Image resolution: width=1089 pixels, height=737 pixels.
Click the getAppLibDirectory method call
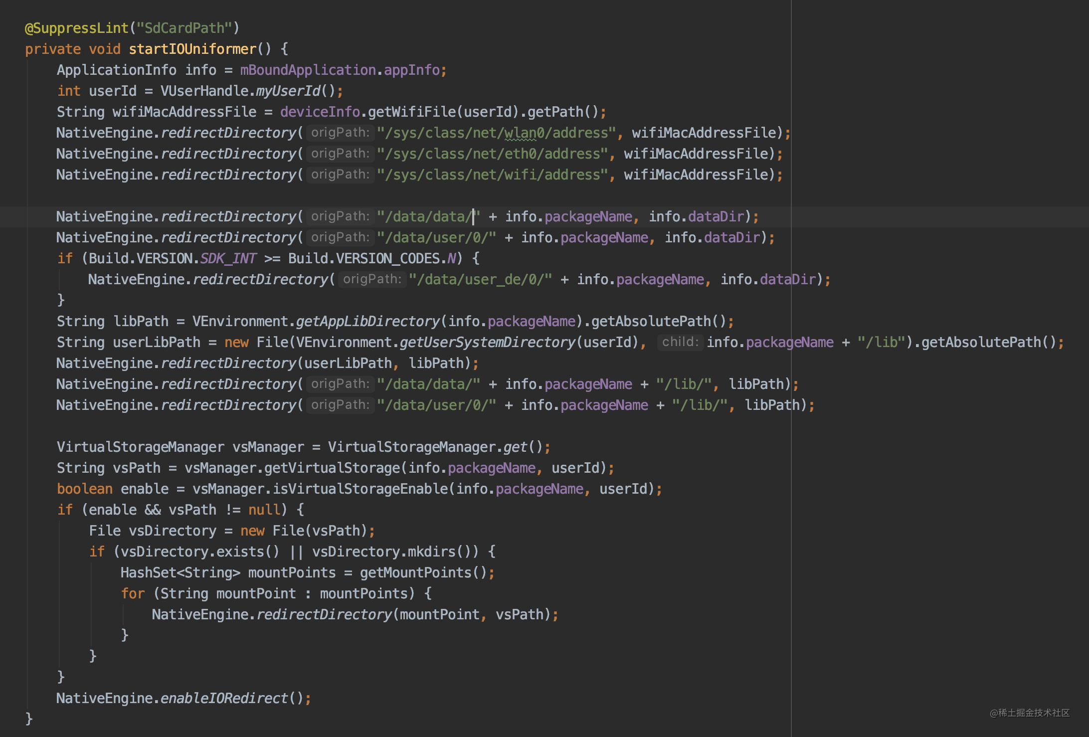coord(368,321)
